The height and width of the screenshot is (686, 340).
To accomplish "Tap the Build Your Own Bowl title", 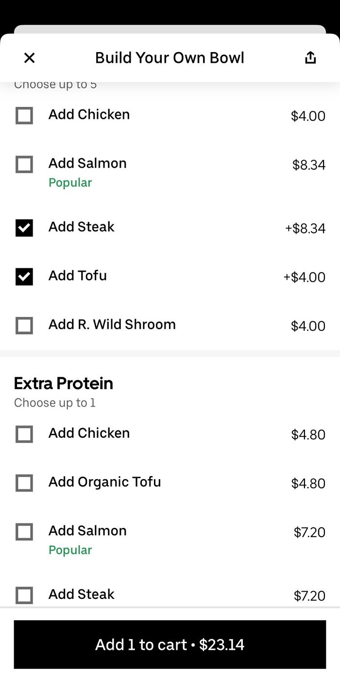I will tap(170, 57).
